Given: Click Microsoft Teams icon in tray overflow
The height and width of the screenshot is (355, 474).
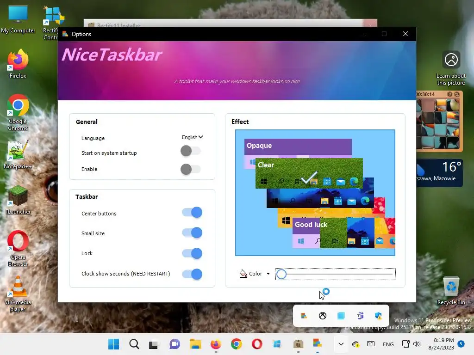Looking at the screenshot, I should tap(360, 316).
